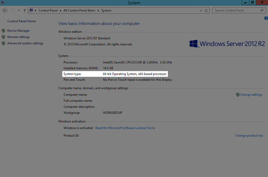This screenshot has width=268, height=177.
Task: Select the Windows Server 2012 R2 Standard text
Action: tap(87, 38)
